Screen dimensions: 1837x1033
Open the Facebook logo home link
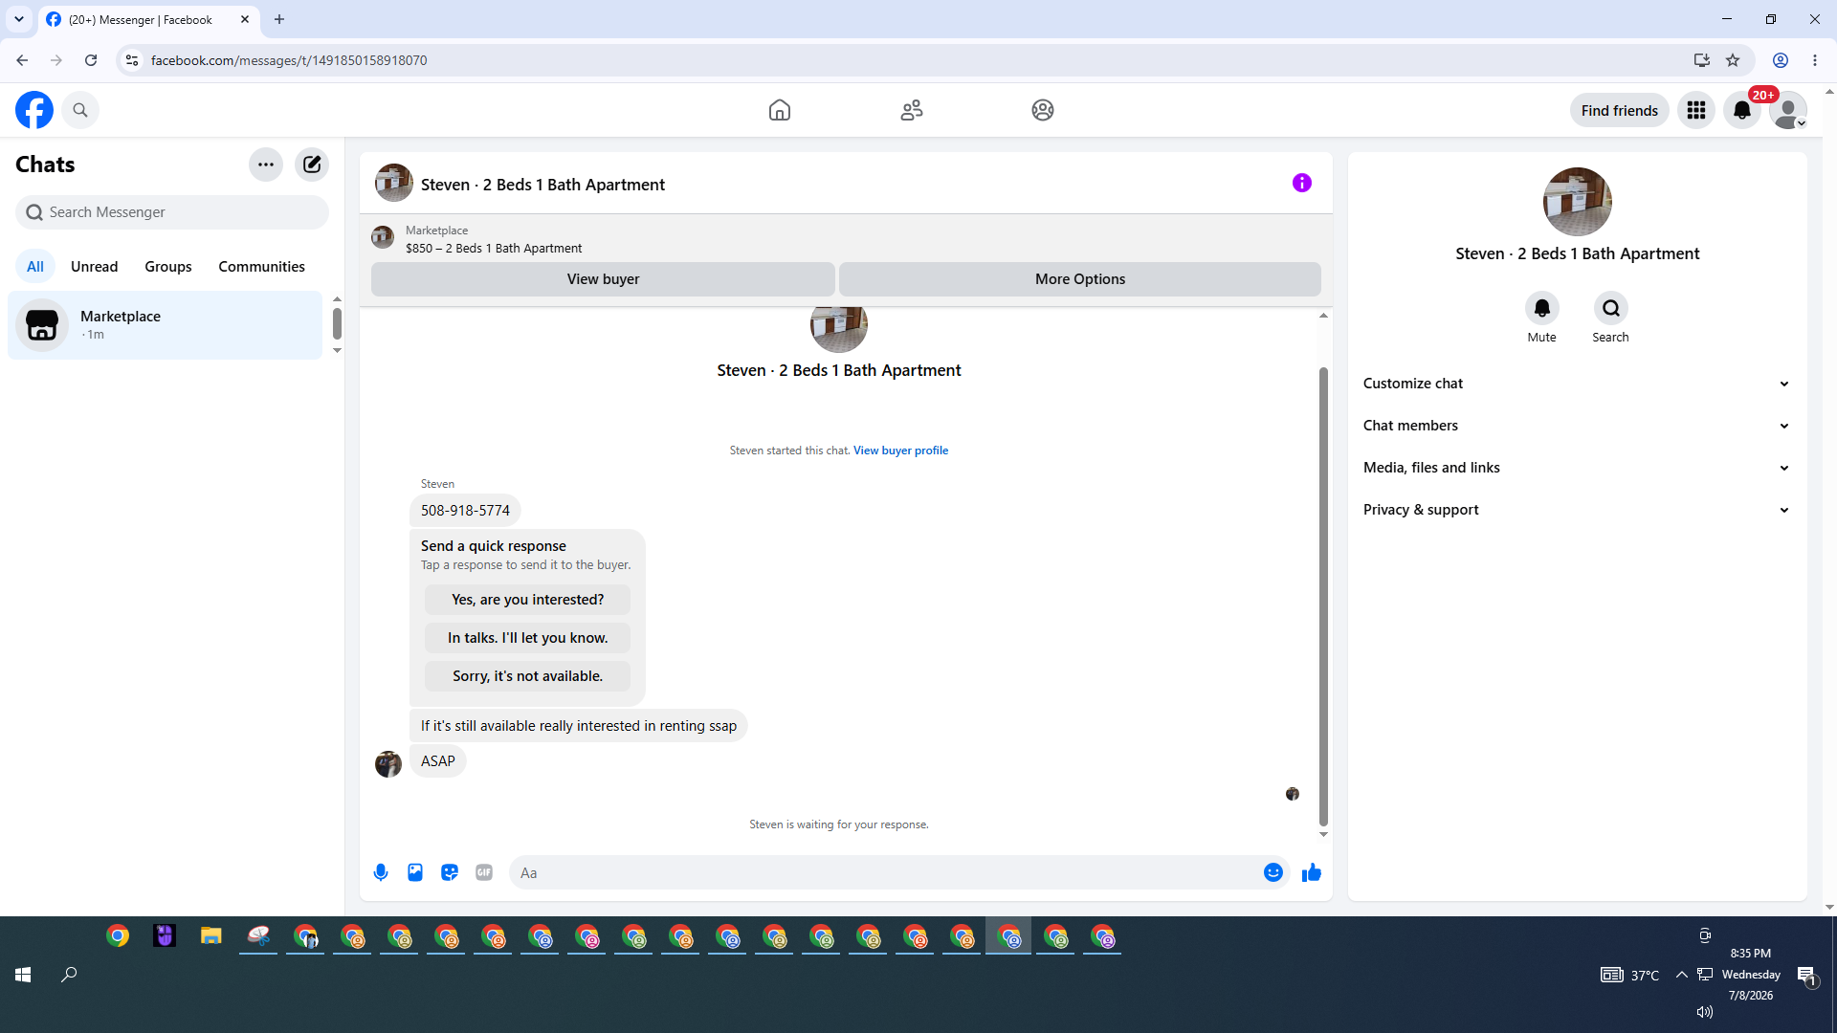tap(34, 110)
